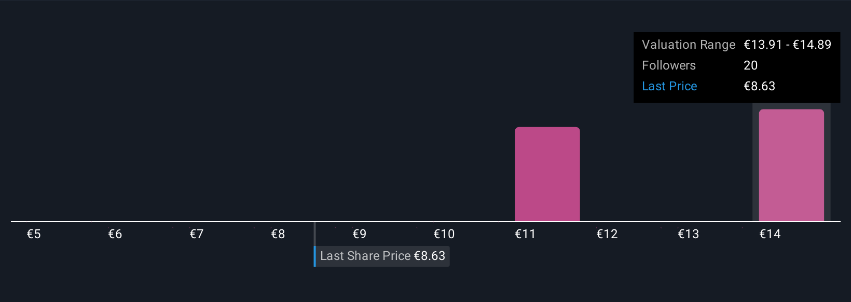
Task: Click the €5 axis label
Action: click(x=34, y=234)
